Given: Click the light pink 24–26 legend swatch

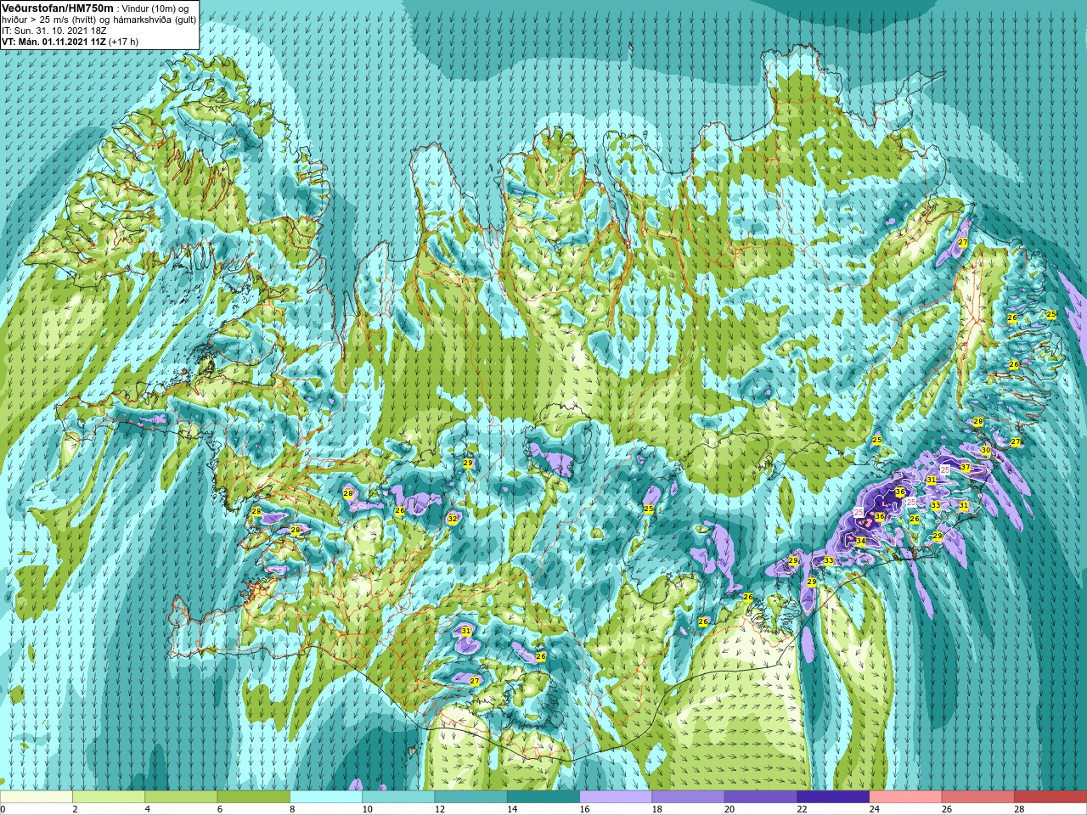Looking at the screenshot, I should (x=905, y=797).
